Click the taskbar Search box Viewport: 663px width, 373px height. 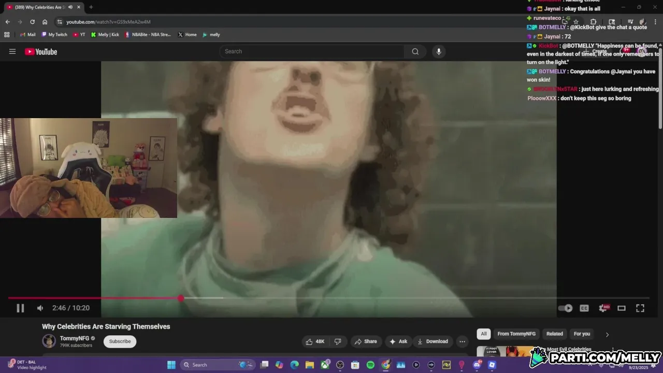pos(218,365)
